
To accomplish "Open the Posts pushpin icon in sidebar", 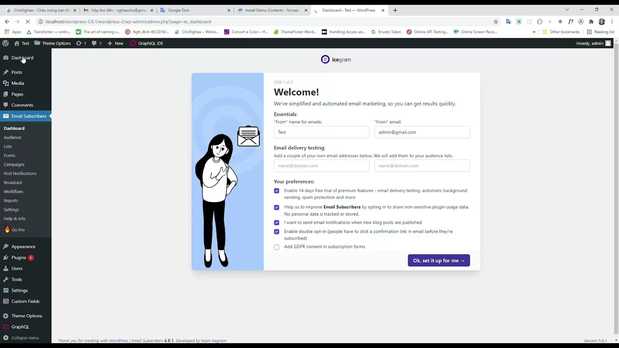I will click(x=6, y=72).
